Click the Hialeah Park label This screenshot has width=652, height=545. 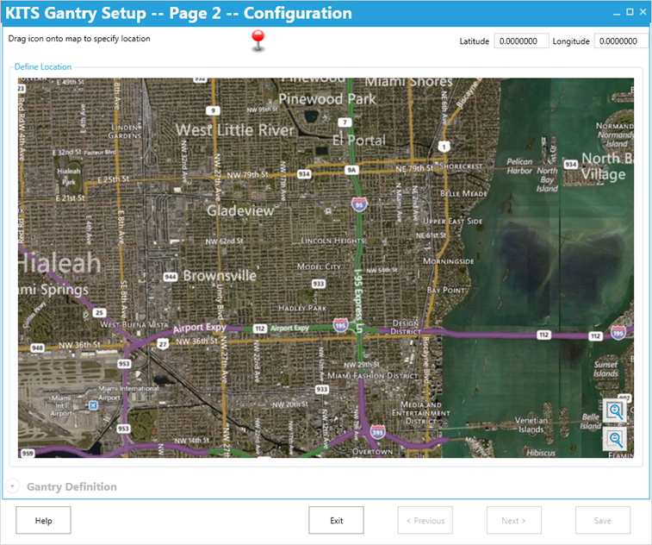69,177
